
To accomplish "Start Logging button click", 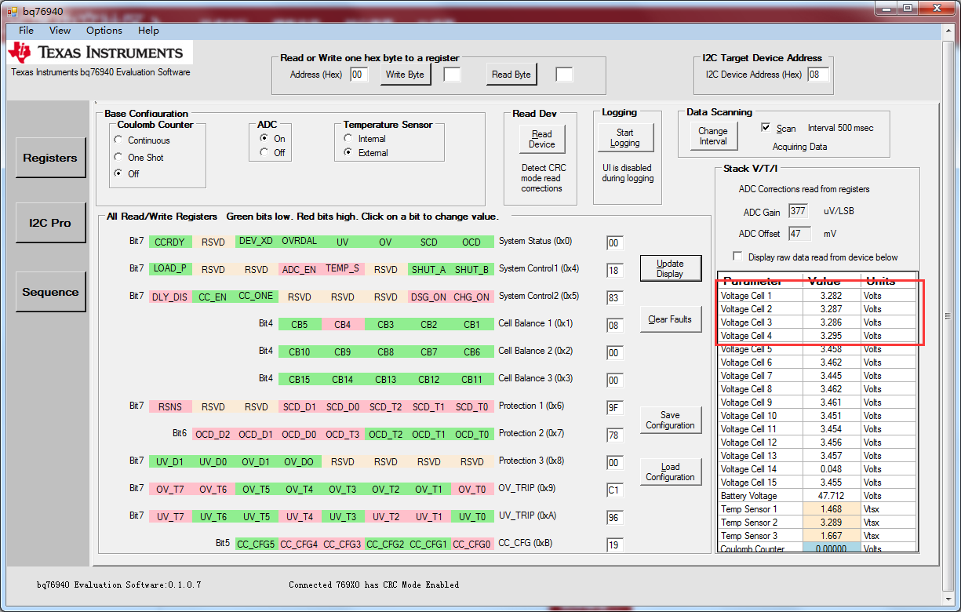I will (624, 137).
